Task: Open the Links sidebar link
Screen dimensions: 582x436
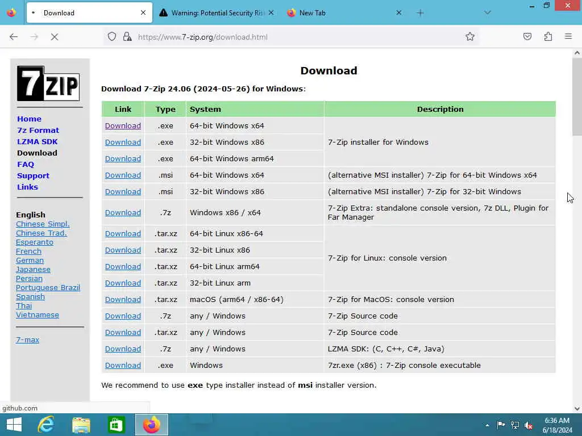Action: [x=27, y=187]
